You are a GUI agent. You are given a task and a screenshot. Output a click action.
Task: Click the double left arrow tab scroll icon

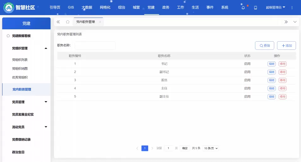[58, 22]
